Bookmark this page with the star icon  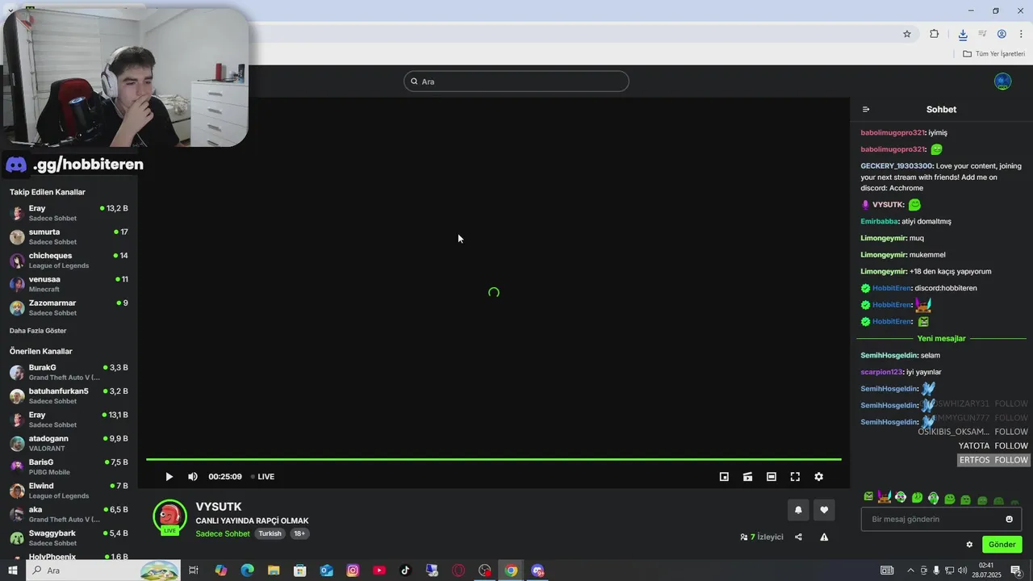coord(907,34)
